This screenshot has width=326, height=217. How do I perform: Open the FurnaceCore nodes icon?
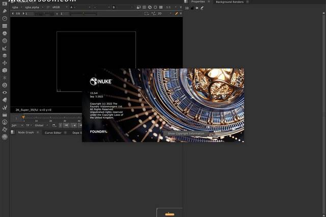click(5, 122)
